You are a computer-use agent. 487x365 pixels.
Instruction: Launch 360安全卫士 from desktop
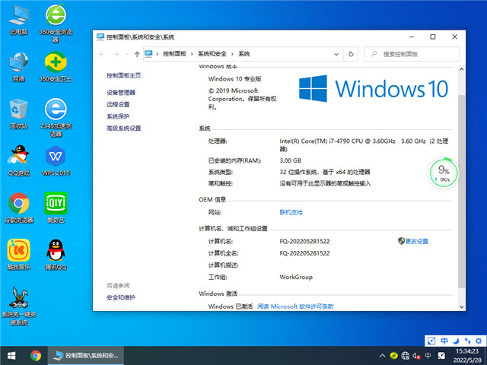tap(56, 67)
